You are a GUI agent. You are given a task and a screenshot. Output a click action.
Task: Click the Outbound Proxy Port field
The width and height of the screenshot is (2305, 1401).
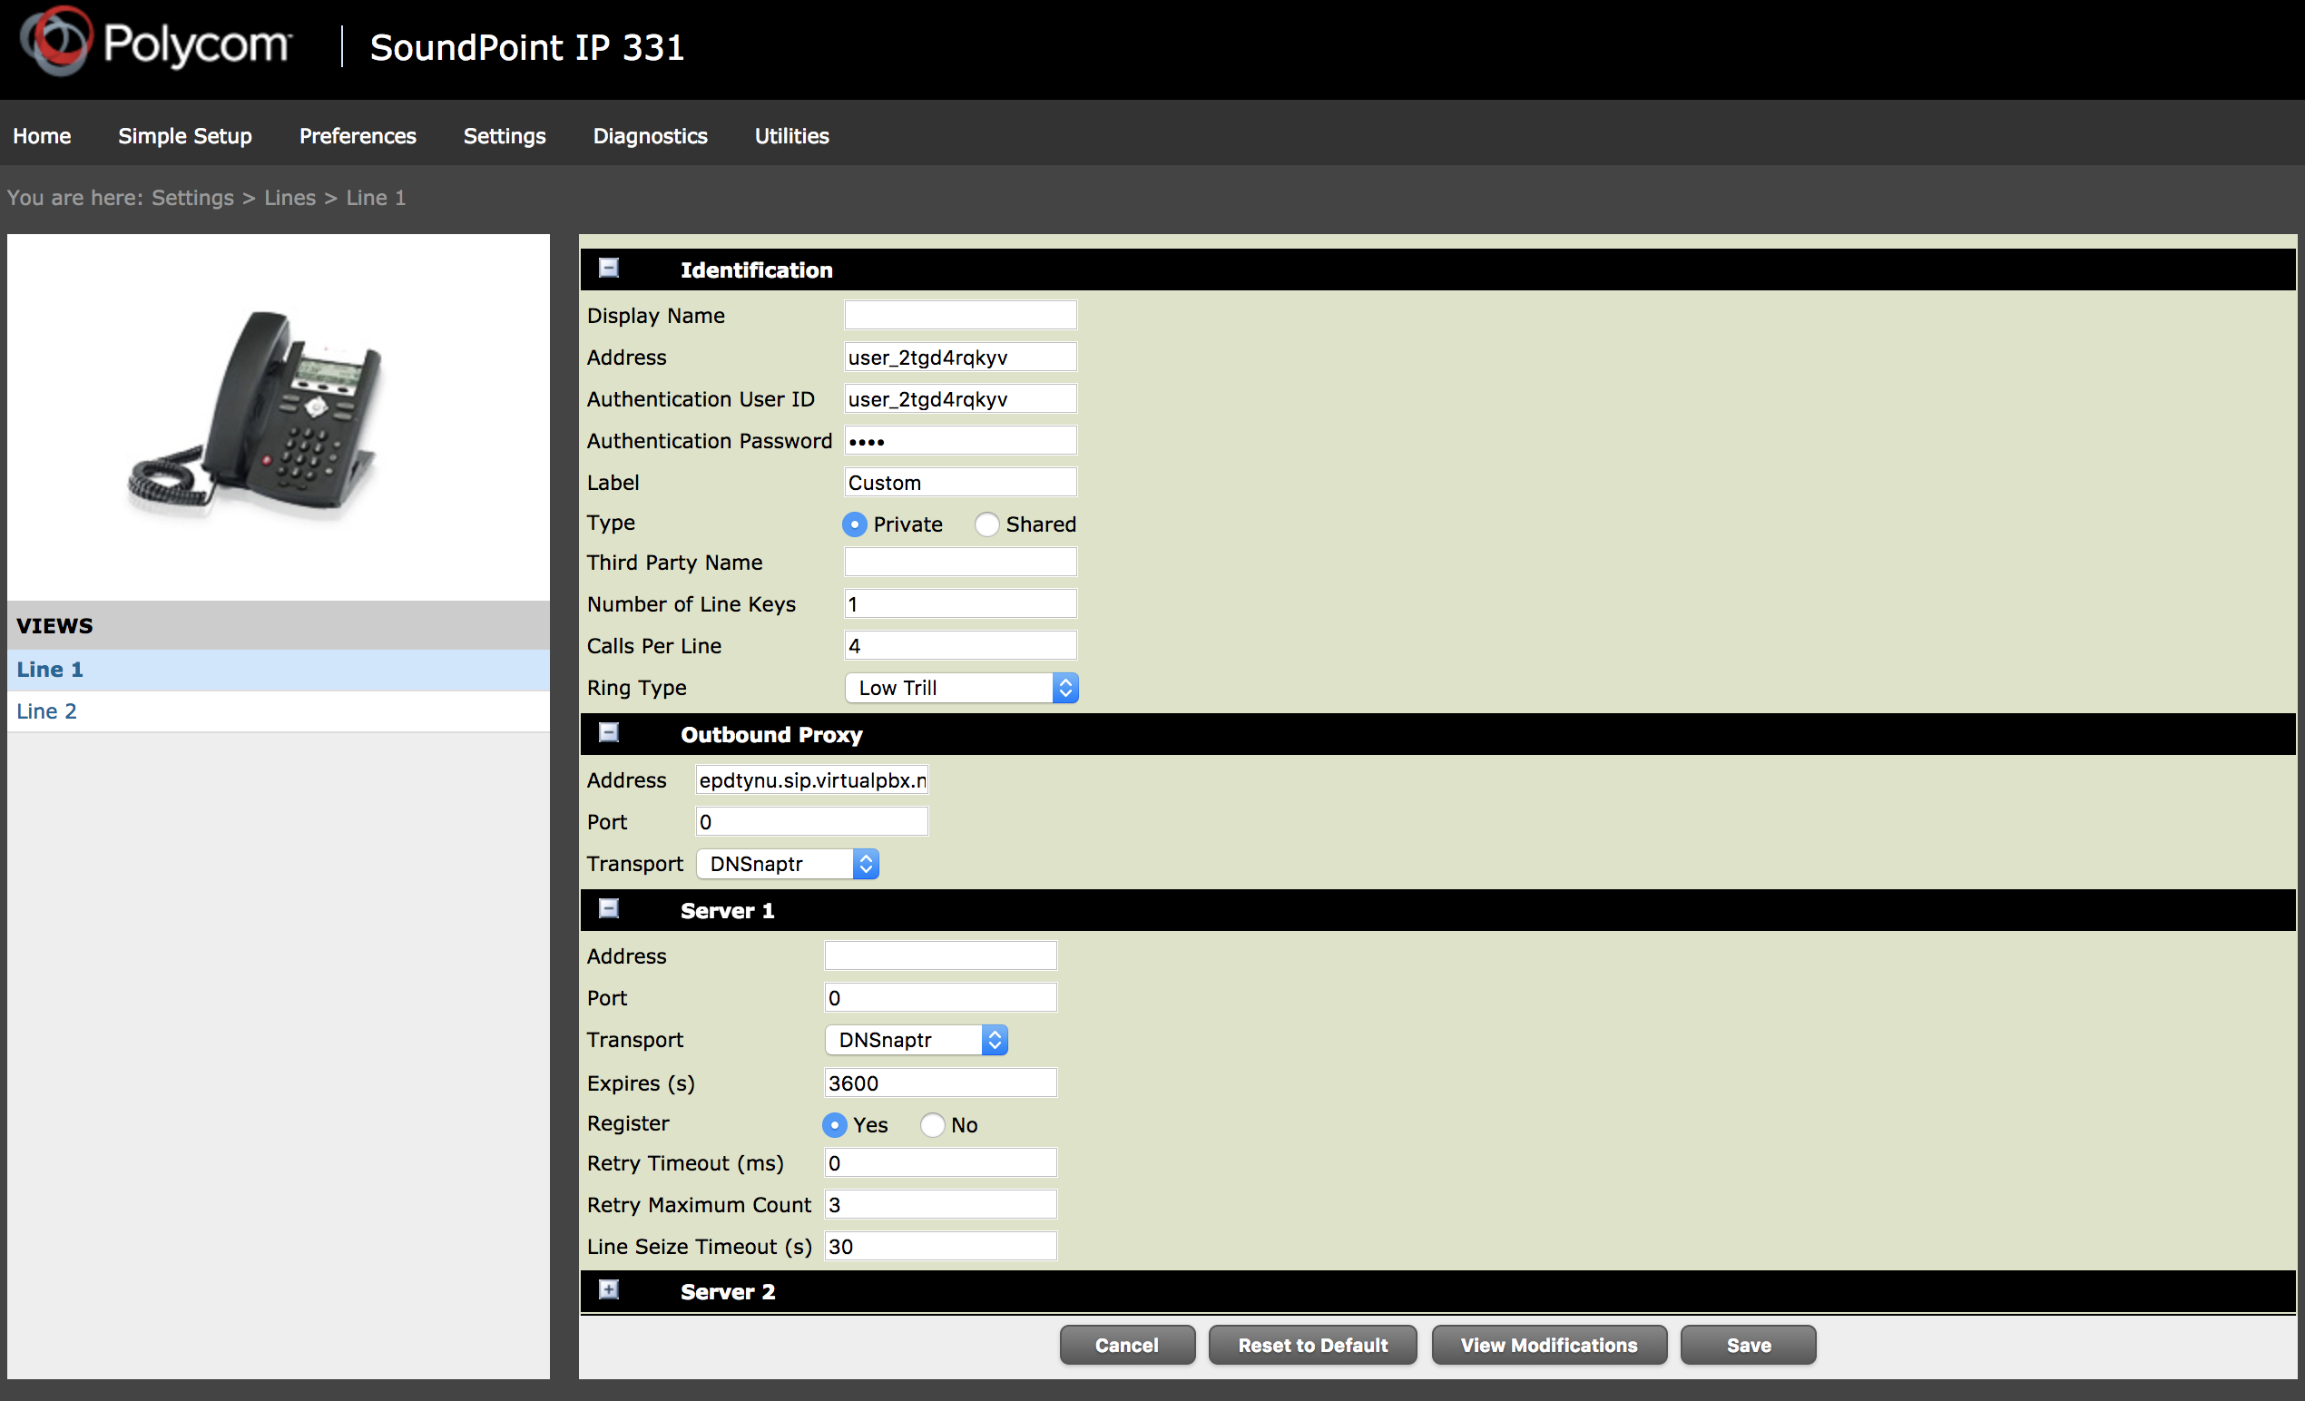812,822
